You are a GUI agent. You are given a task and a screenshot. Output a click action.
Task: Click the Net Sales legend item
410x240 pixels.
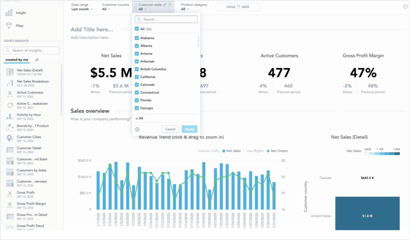(x=231, y=151)
